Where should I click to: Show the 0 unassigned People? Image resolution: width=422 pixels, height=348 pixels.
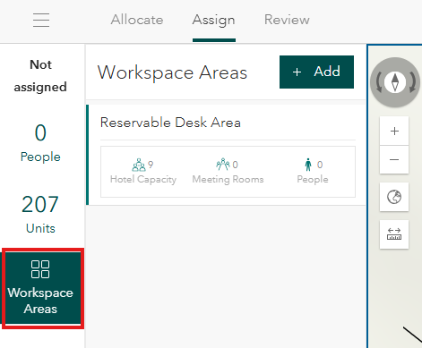coord(40,142)
